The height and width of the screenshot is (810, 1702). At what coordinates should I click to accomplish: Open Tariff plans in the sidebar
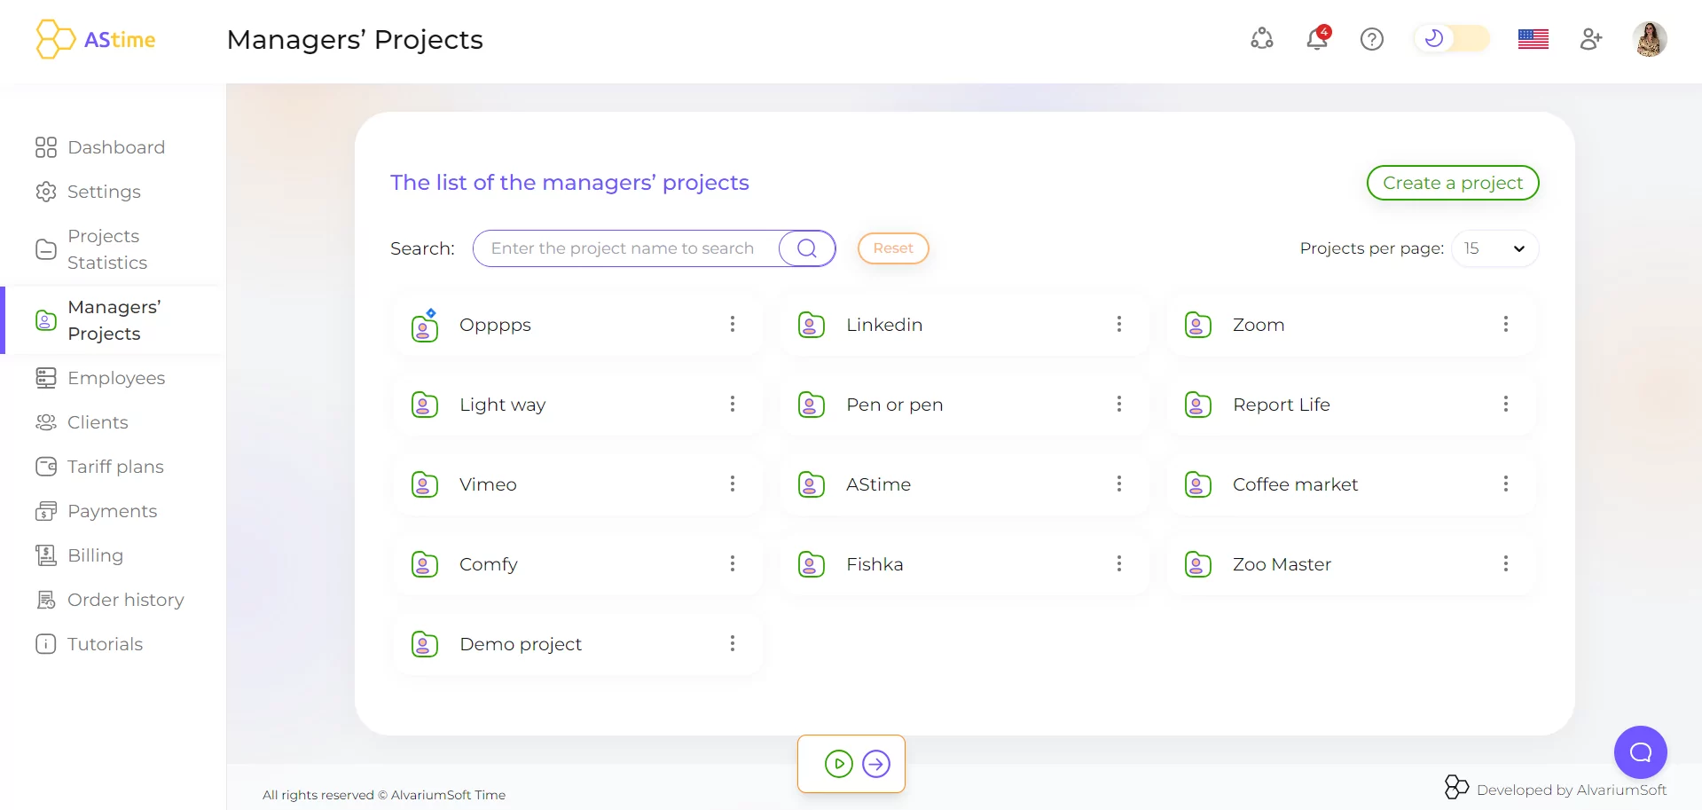[115, 467]
